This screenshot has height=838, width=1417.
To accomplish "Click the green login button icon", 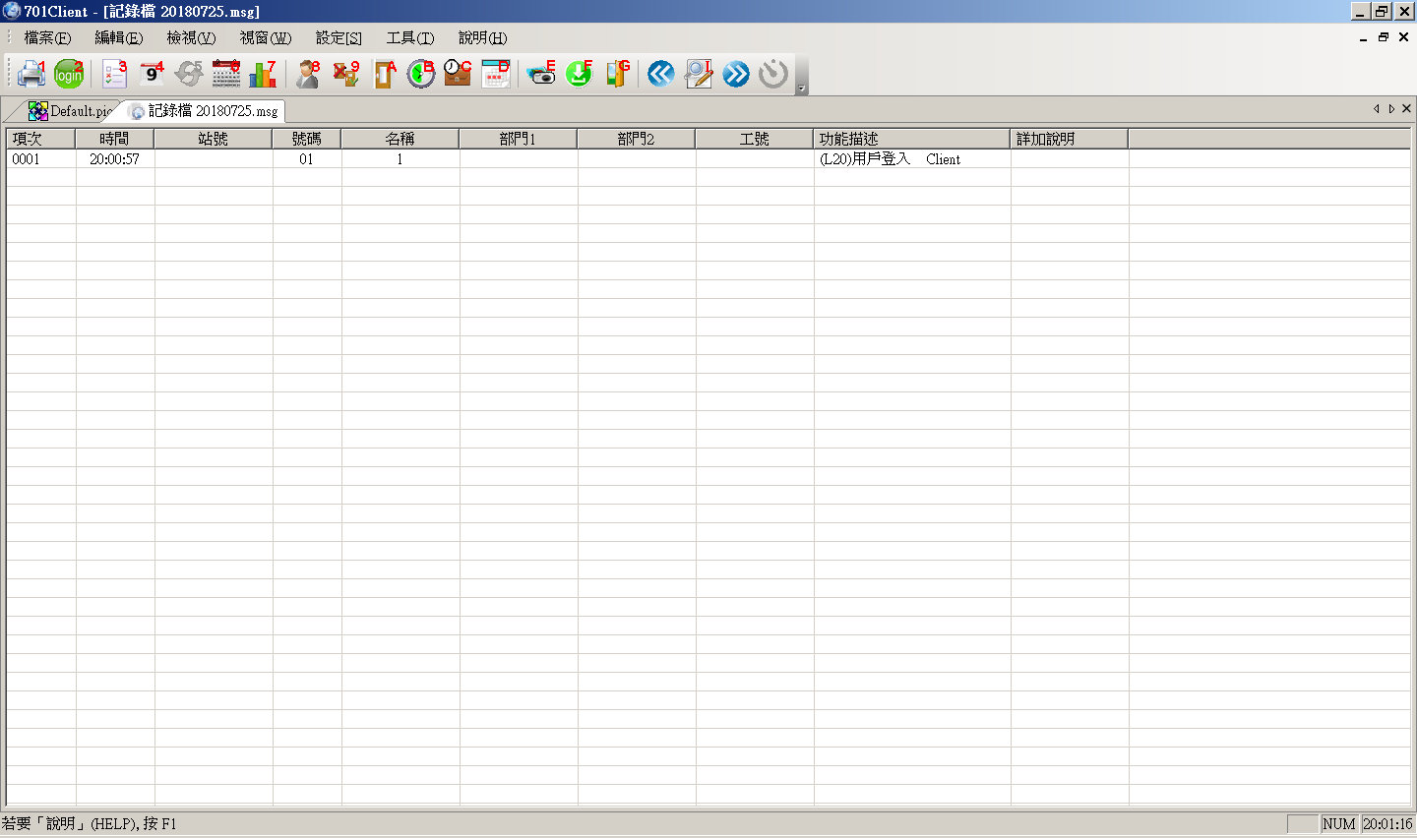I will coord(69,74).
